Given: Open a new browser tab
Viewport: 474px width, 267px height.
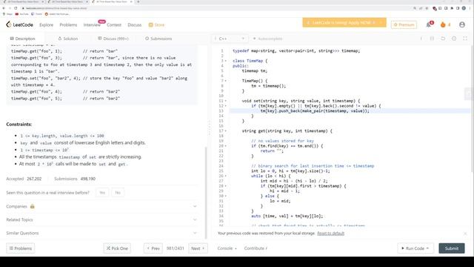Looking at the screenshot, I should (138, 1).
